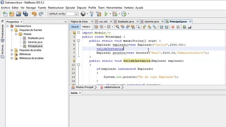Click the Find Next Occurrence icon
This screenshot has width=226, height=127.
tap(128, 27)
